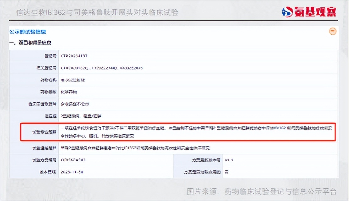Select the trial professional title text in the 试验专业题目 row

pos(196,132)
